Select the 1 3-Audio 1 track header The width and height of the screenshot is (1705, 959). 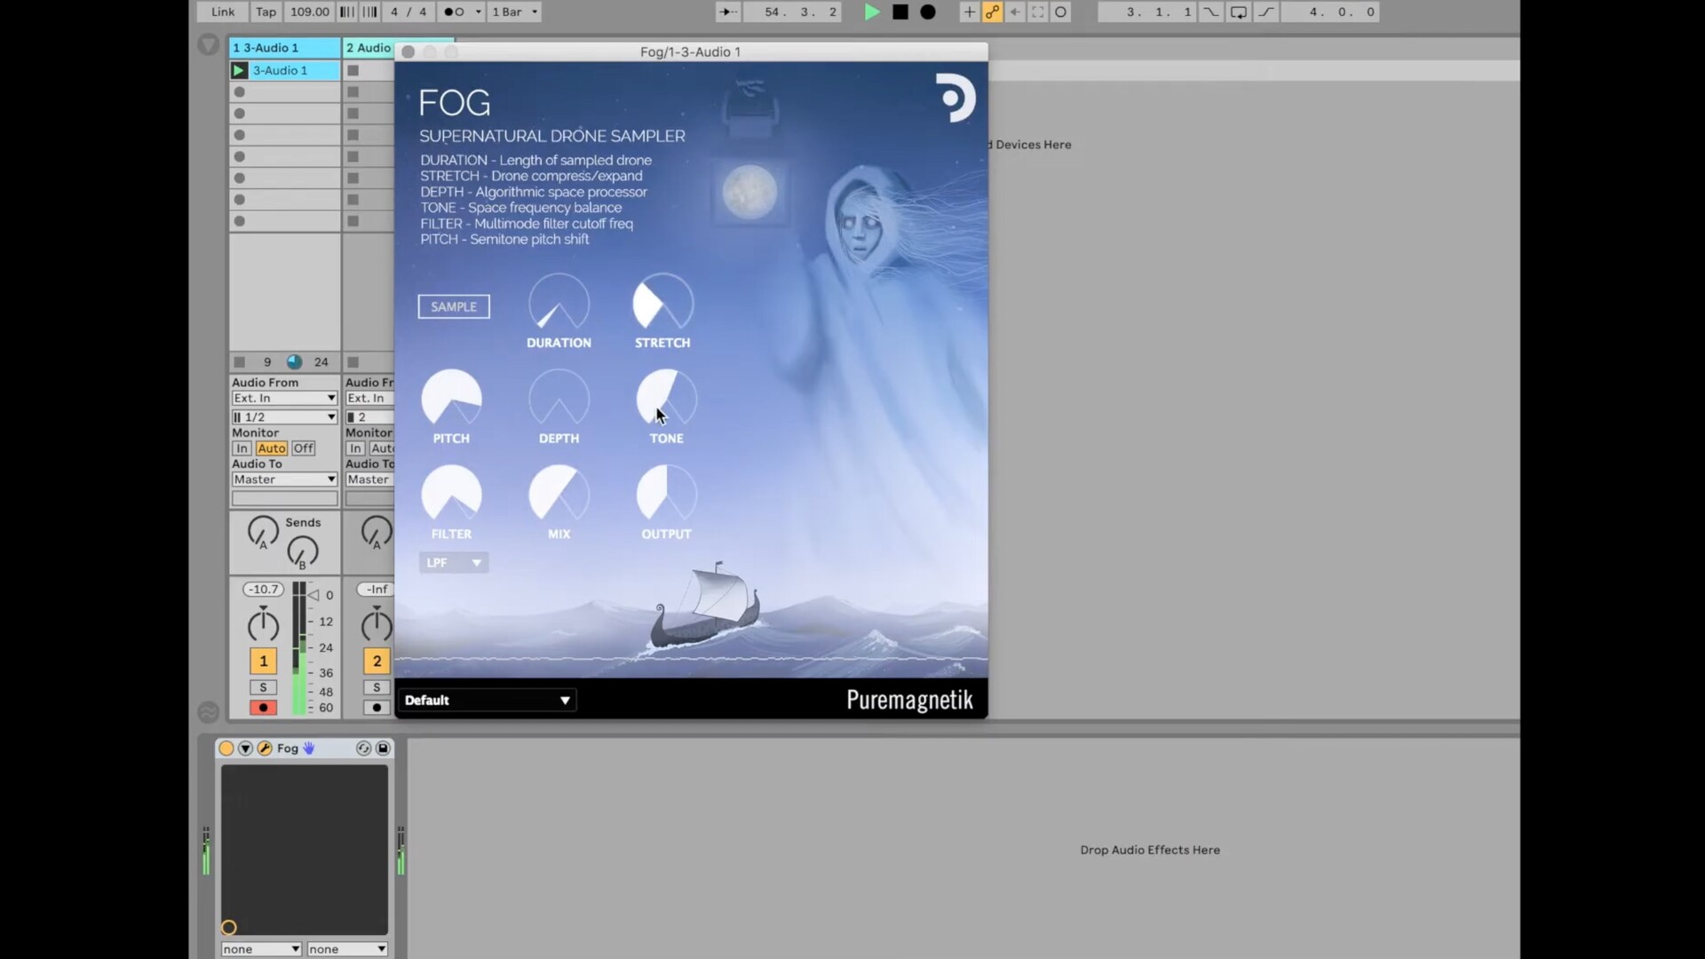pos(284,48)
